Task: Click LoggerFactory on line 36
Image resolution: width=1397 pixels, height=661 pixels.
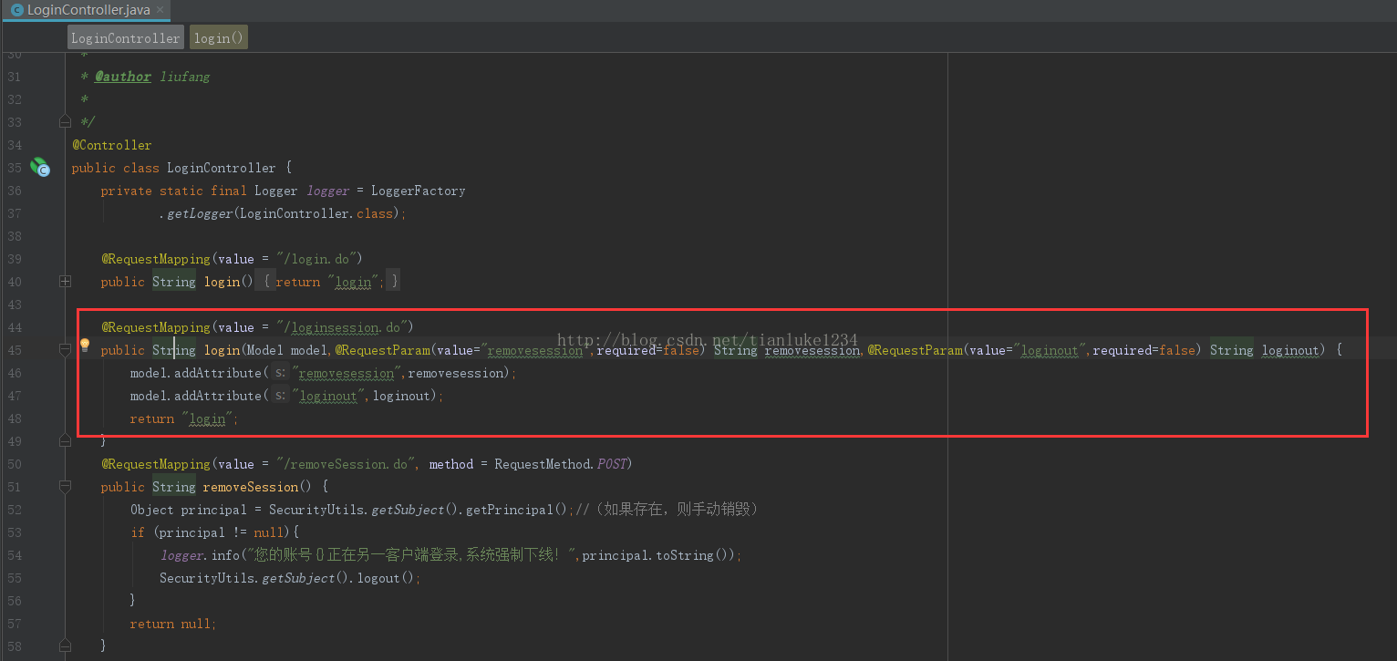Action: click(419, 191)
